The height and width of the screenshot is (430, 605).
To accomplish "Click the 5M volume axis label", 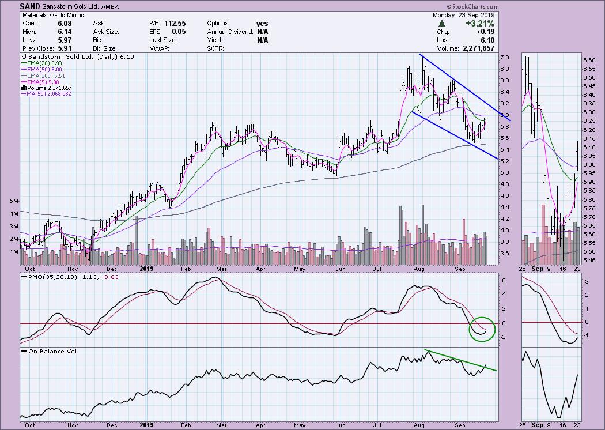I will [14, 201].
